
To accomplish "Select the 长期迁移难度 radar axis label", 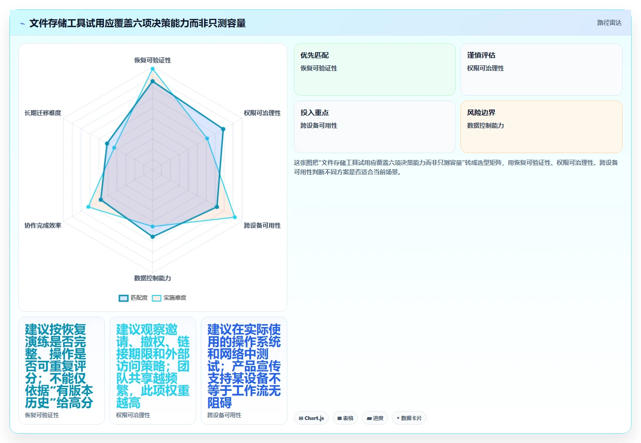I will pyautogui.click(x=43, y=113).
